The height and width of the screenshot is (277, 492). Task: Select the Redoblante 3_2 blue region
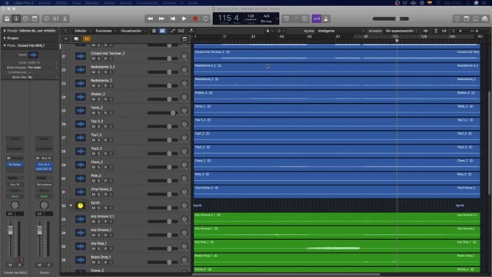(x=337, y=69)
